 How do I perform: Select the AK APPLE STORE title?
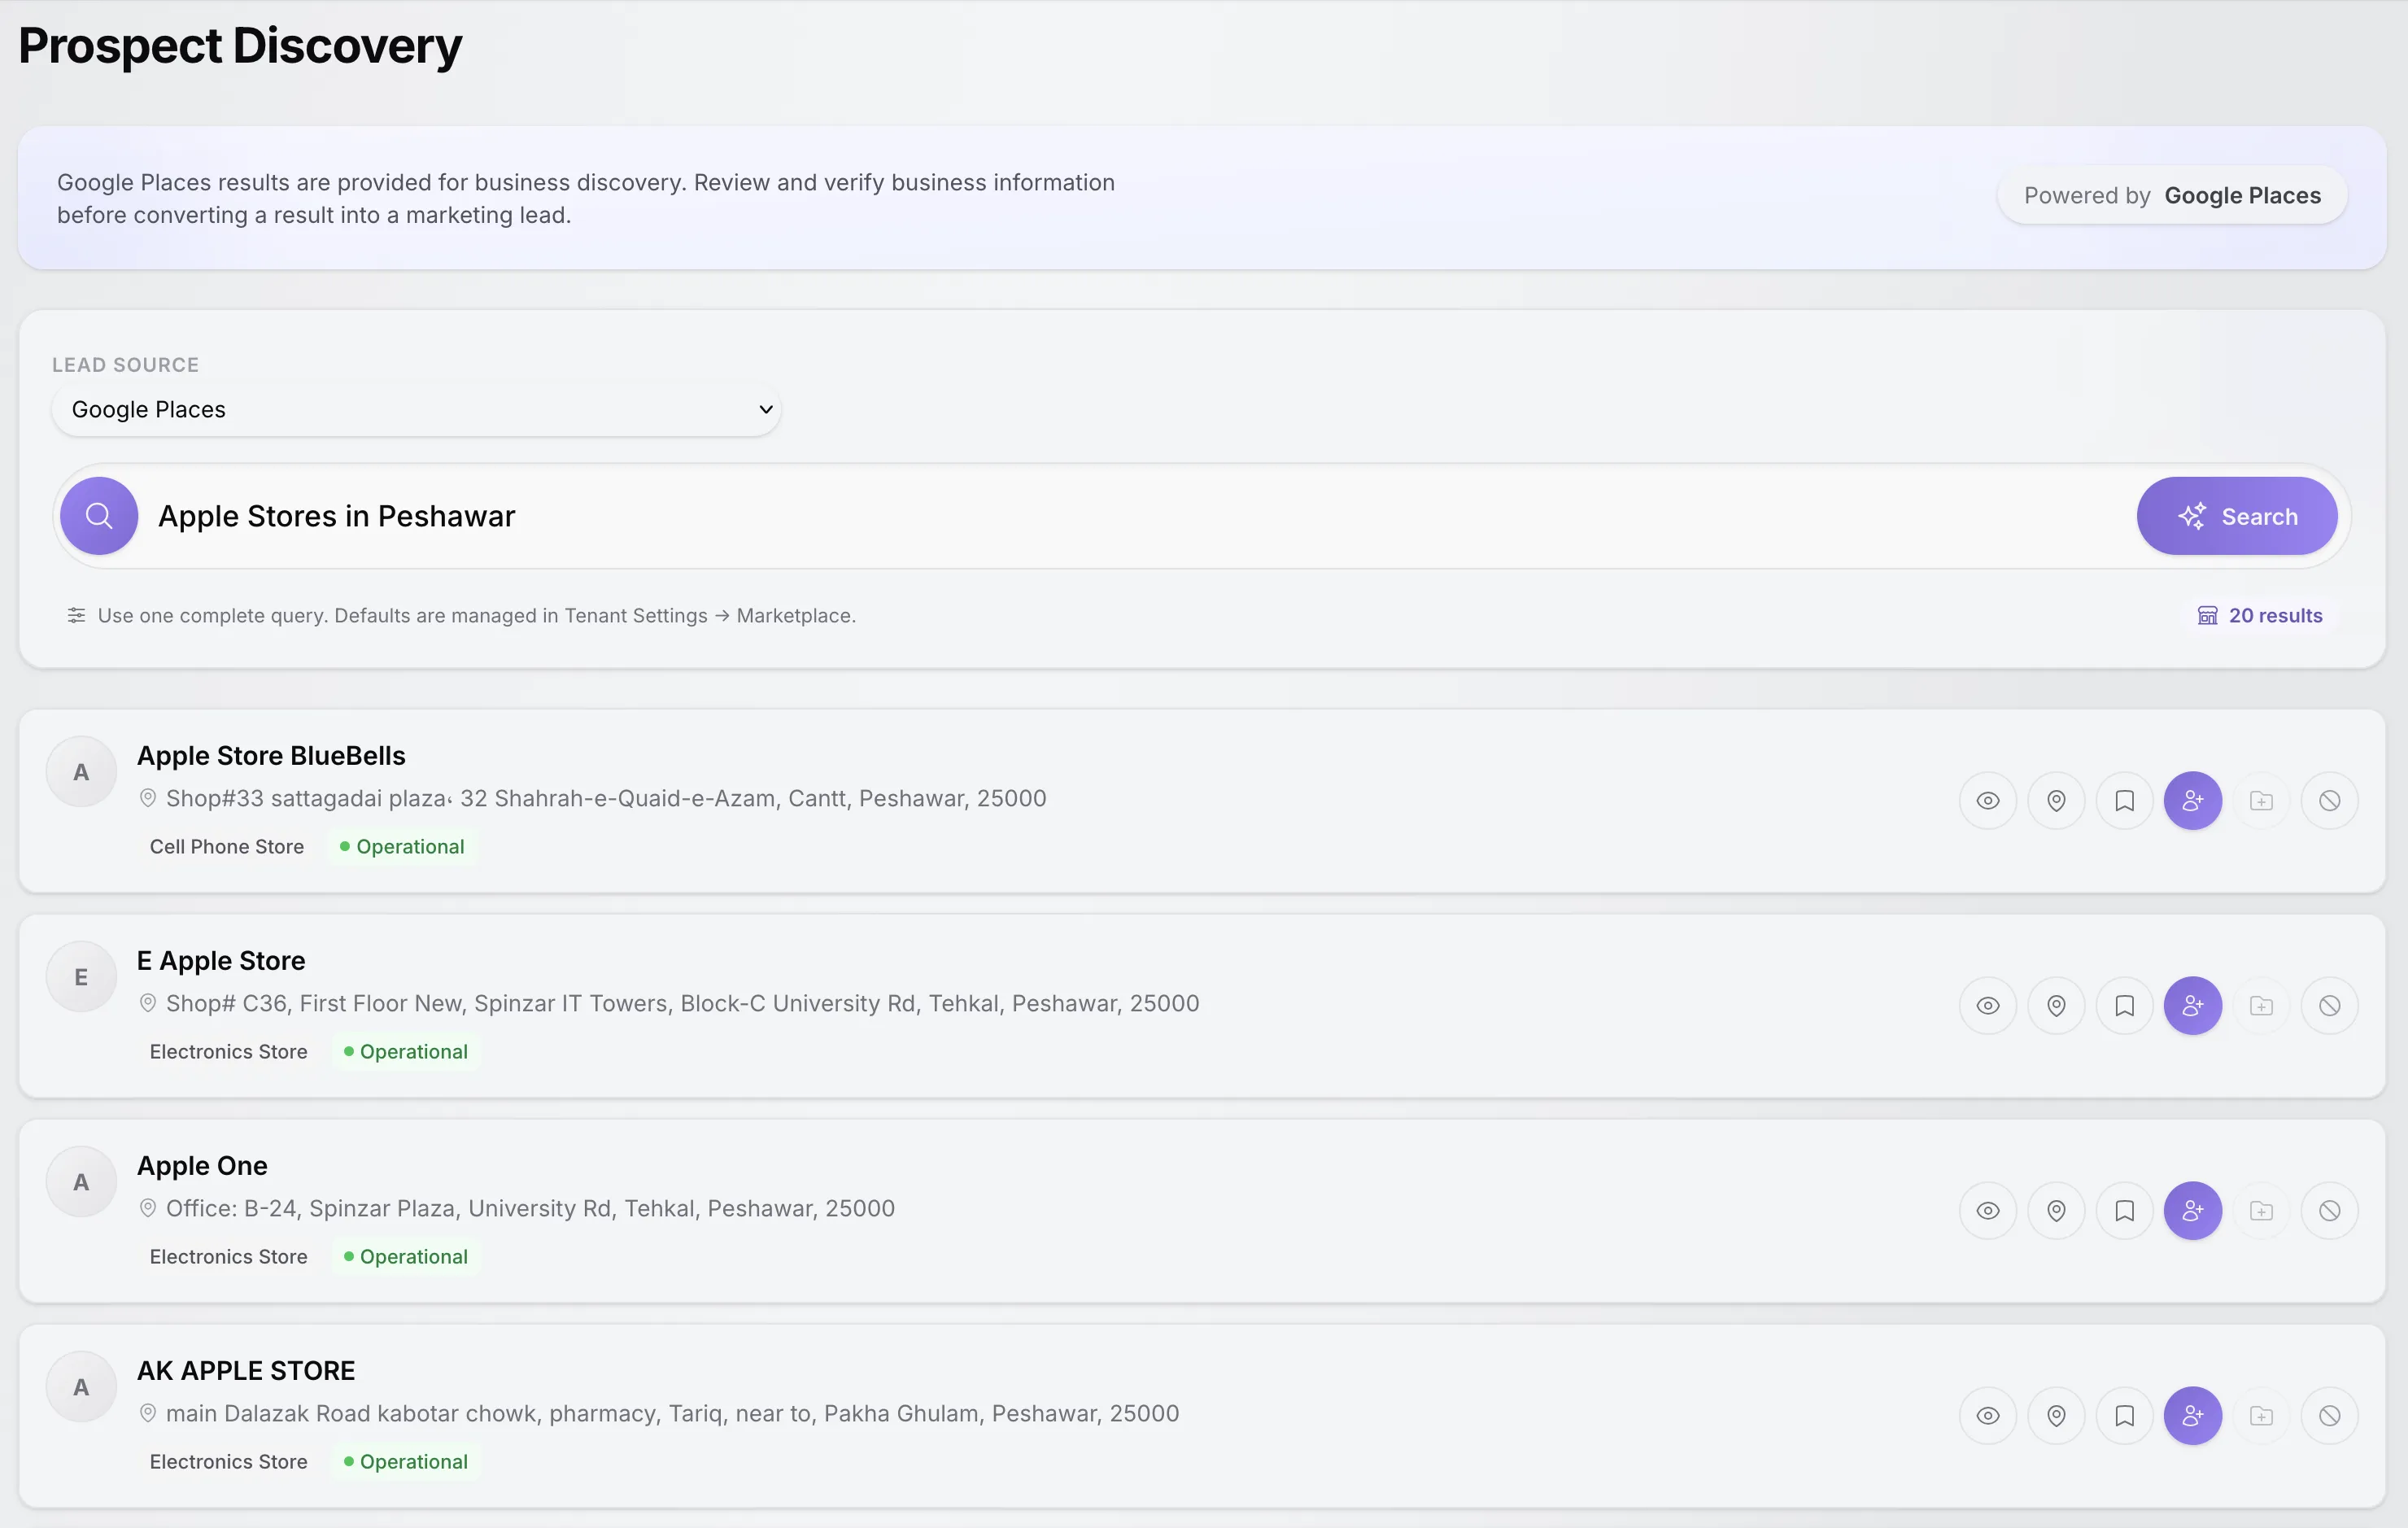pyautogui.click(x=246, y=1371)
